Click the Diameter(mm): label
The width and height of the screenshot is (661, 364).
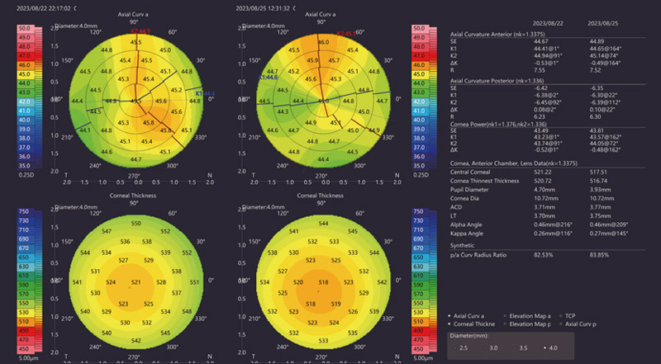point(468,336)
